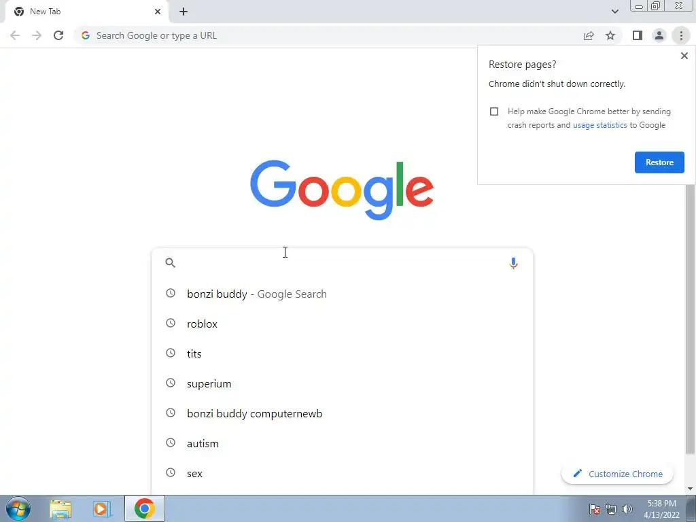Click Customize Chrome button
The height and width of the screenshot is (522, 696).
pyautogui.click(x=617, y=474)
